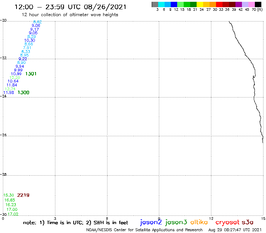Click the green pass time label 1300
The image size is (266, 233).
(x=24, y=92)
